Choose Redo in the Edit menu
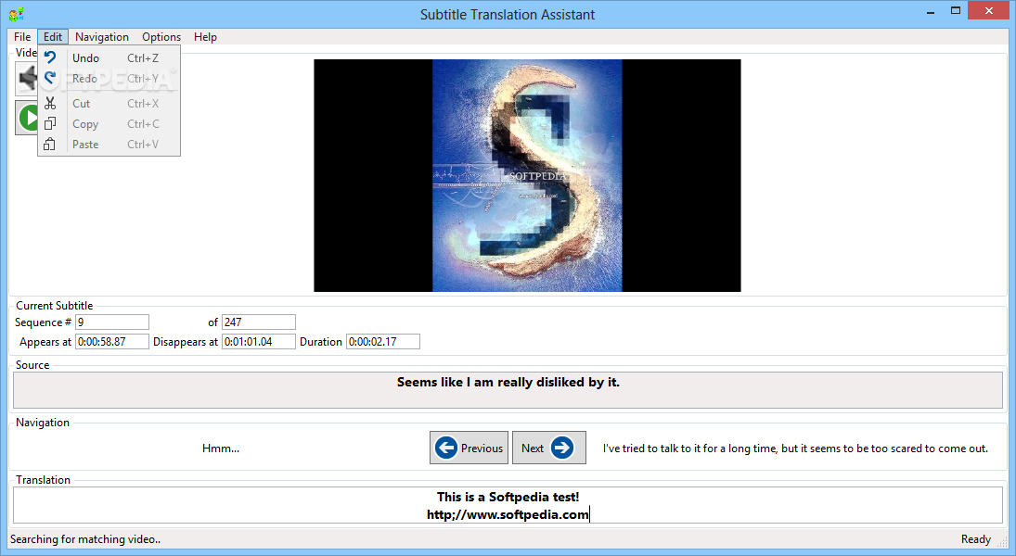The image size is (1016, 556). [109, 79]
